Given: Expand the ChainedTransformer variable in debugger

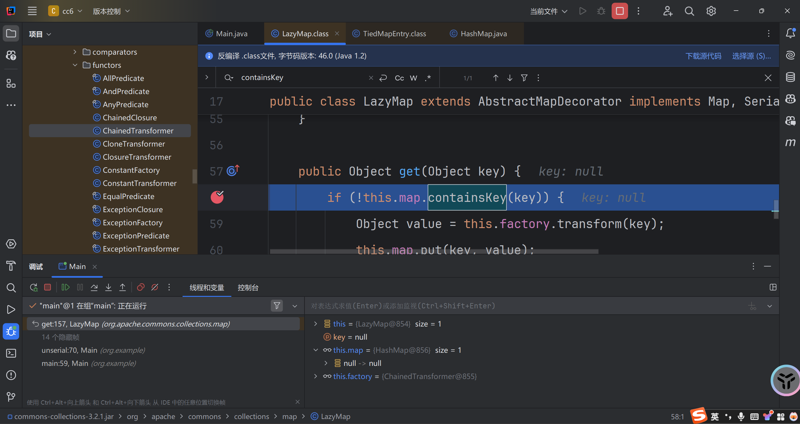Looking at the screenshot, I should (316, 377).
